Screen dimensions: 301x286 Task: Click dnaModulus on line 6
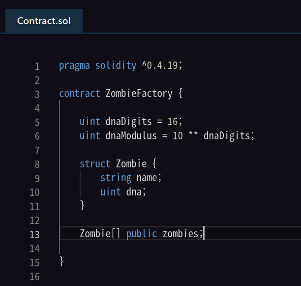point(131,135)
